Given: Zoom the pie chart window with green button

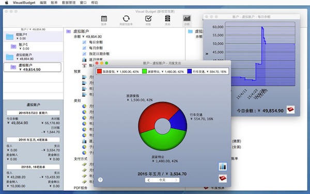Looking at the screenshot, I should (x=106, y=63).
